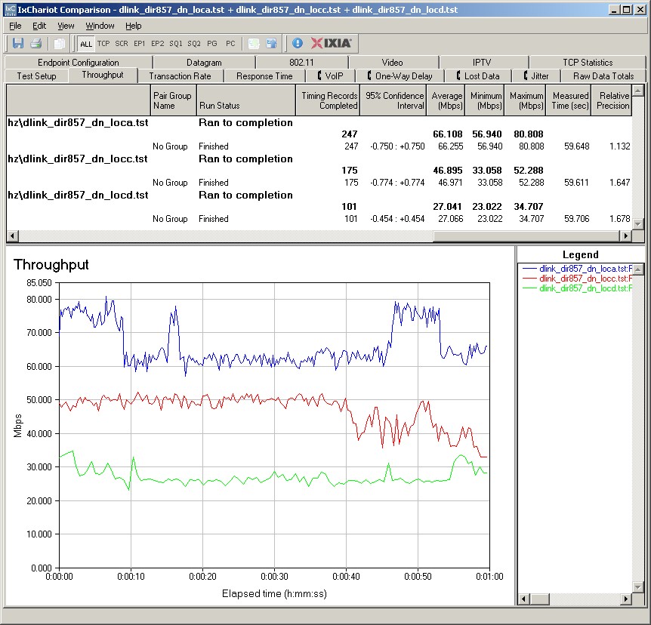Image resolution: width=651 pixels, height=625 pixels.
Task: Click the results table scroll right arrow
Action: tap(625, 236)
